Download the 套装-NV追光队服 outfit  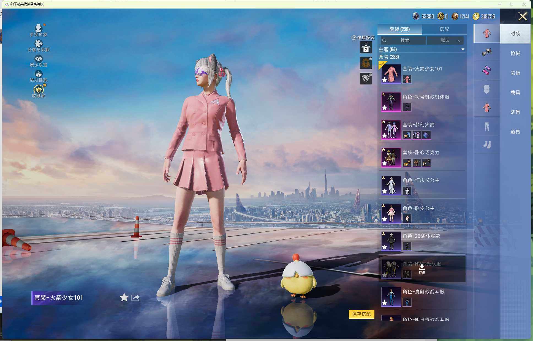coord(422,268)
